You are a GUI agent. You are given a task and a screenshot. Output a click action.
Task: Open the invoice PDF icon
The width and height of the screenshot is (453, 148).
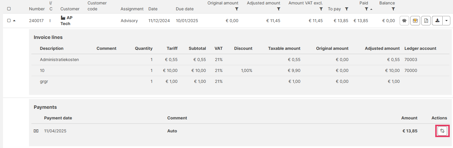pyautogui.click(x=426, y=21)
